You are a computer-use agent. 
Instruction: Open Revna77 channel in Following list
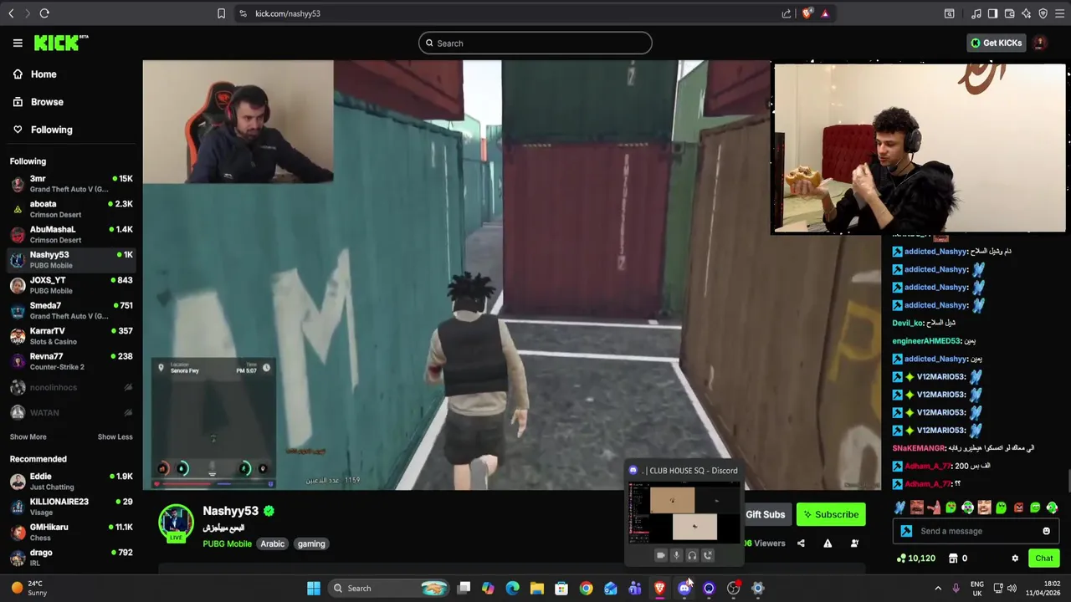pyautogui.click(x=71, y=361)
